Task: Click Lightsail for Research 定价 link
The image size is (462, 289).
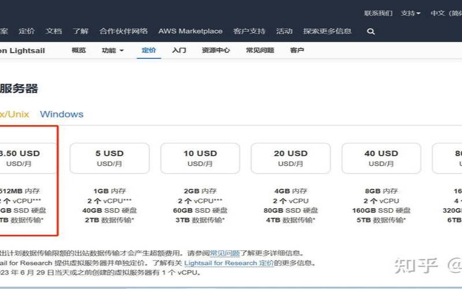Action: point(229,263)
